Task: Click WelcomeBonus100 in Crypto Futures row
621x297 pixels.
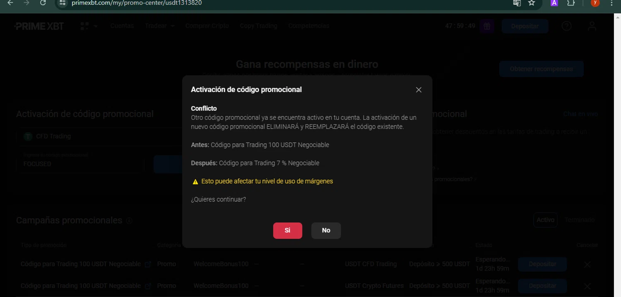Action: click(221, 286)
